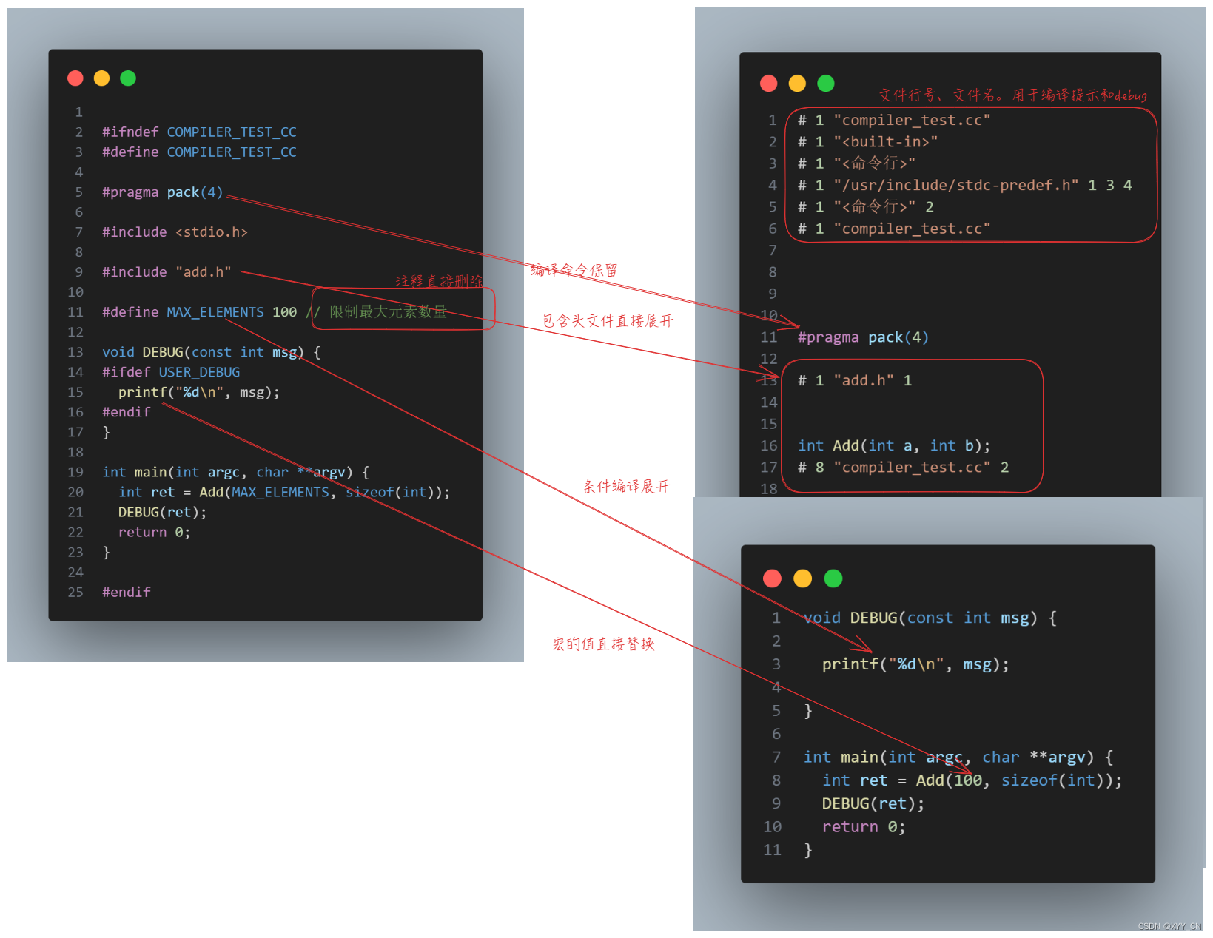Click the '#include <stdio.h>' line

pyautogui.click(x=175, y=232)
